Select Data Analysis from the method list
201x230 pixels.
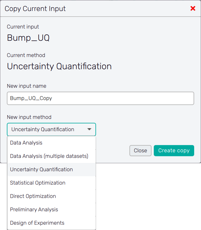(26, 143)
